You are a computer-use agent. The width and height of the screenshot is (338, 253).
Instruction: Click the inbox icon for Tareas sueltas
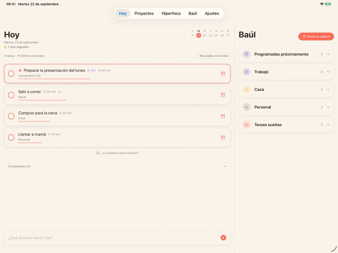click(246, 125)
